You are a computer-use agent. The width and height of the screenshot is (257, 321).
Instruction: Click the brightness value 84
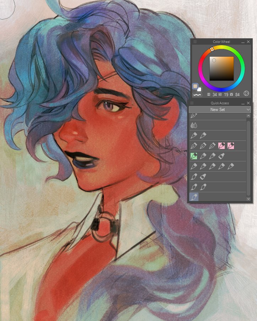pos(237,95)
